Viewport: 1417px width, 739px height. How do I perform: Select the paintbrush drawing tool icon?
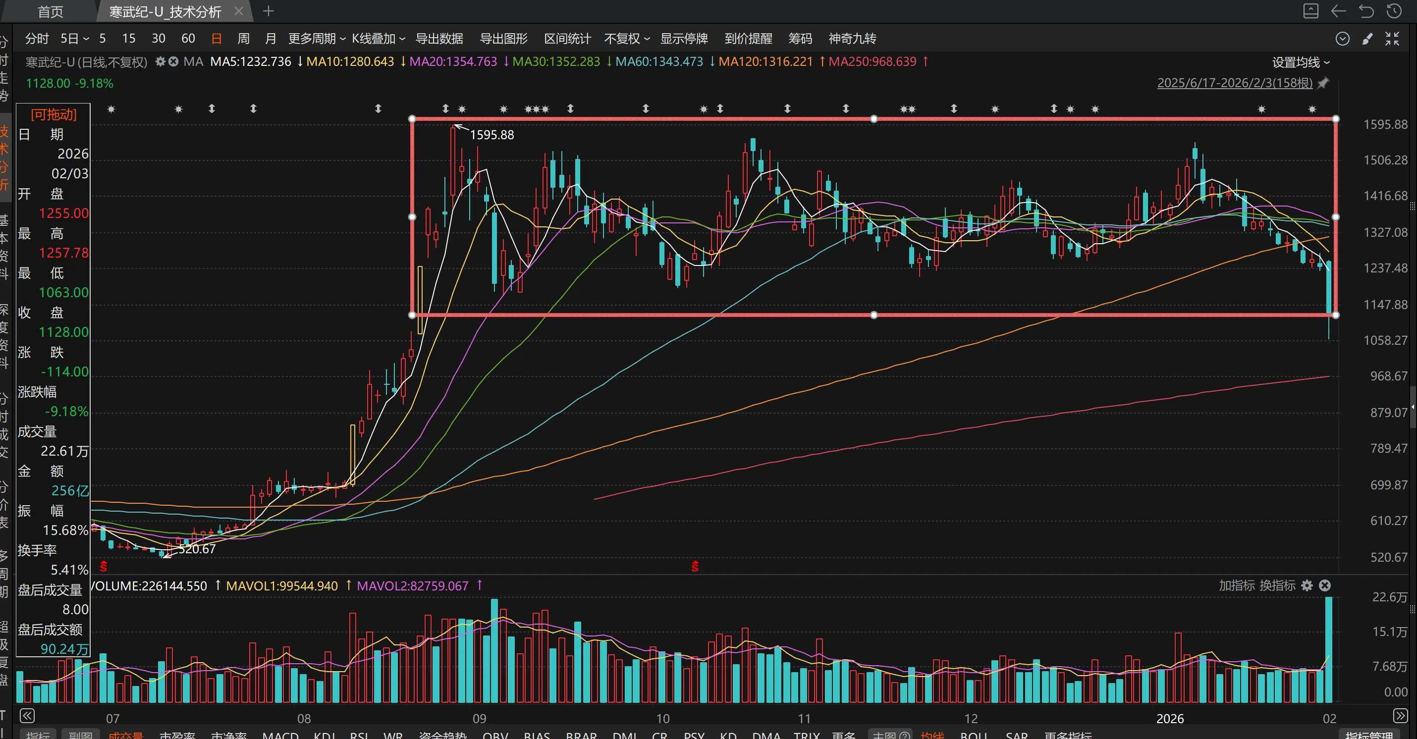coord(1367,39)
